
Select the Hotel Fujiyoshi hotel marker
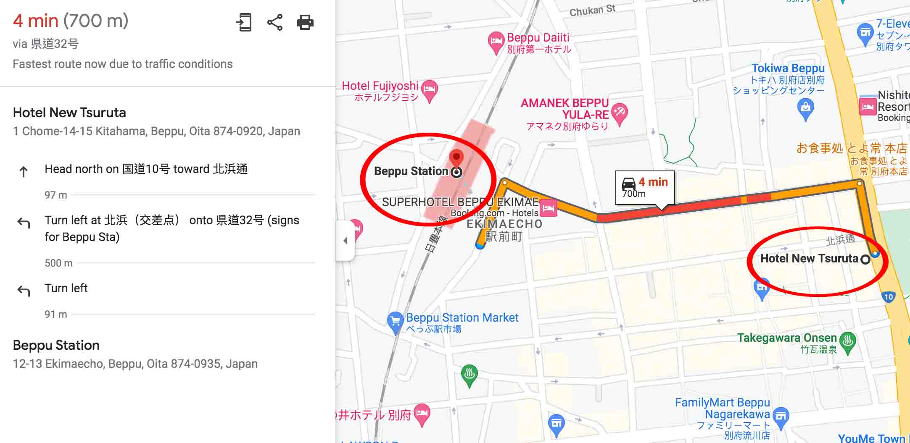click(x=430, y=91)
